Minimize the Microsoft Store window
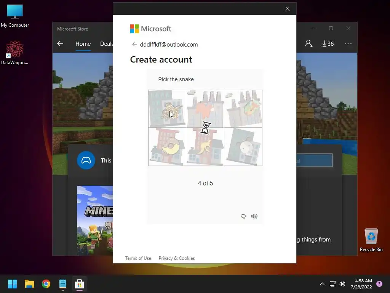This screenshot has height=293, width=390. (x=313, y=28)
